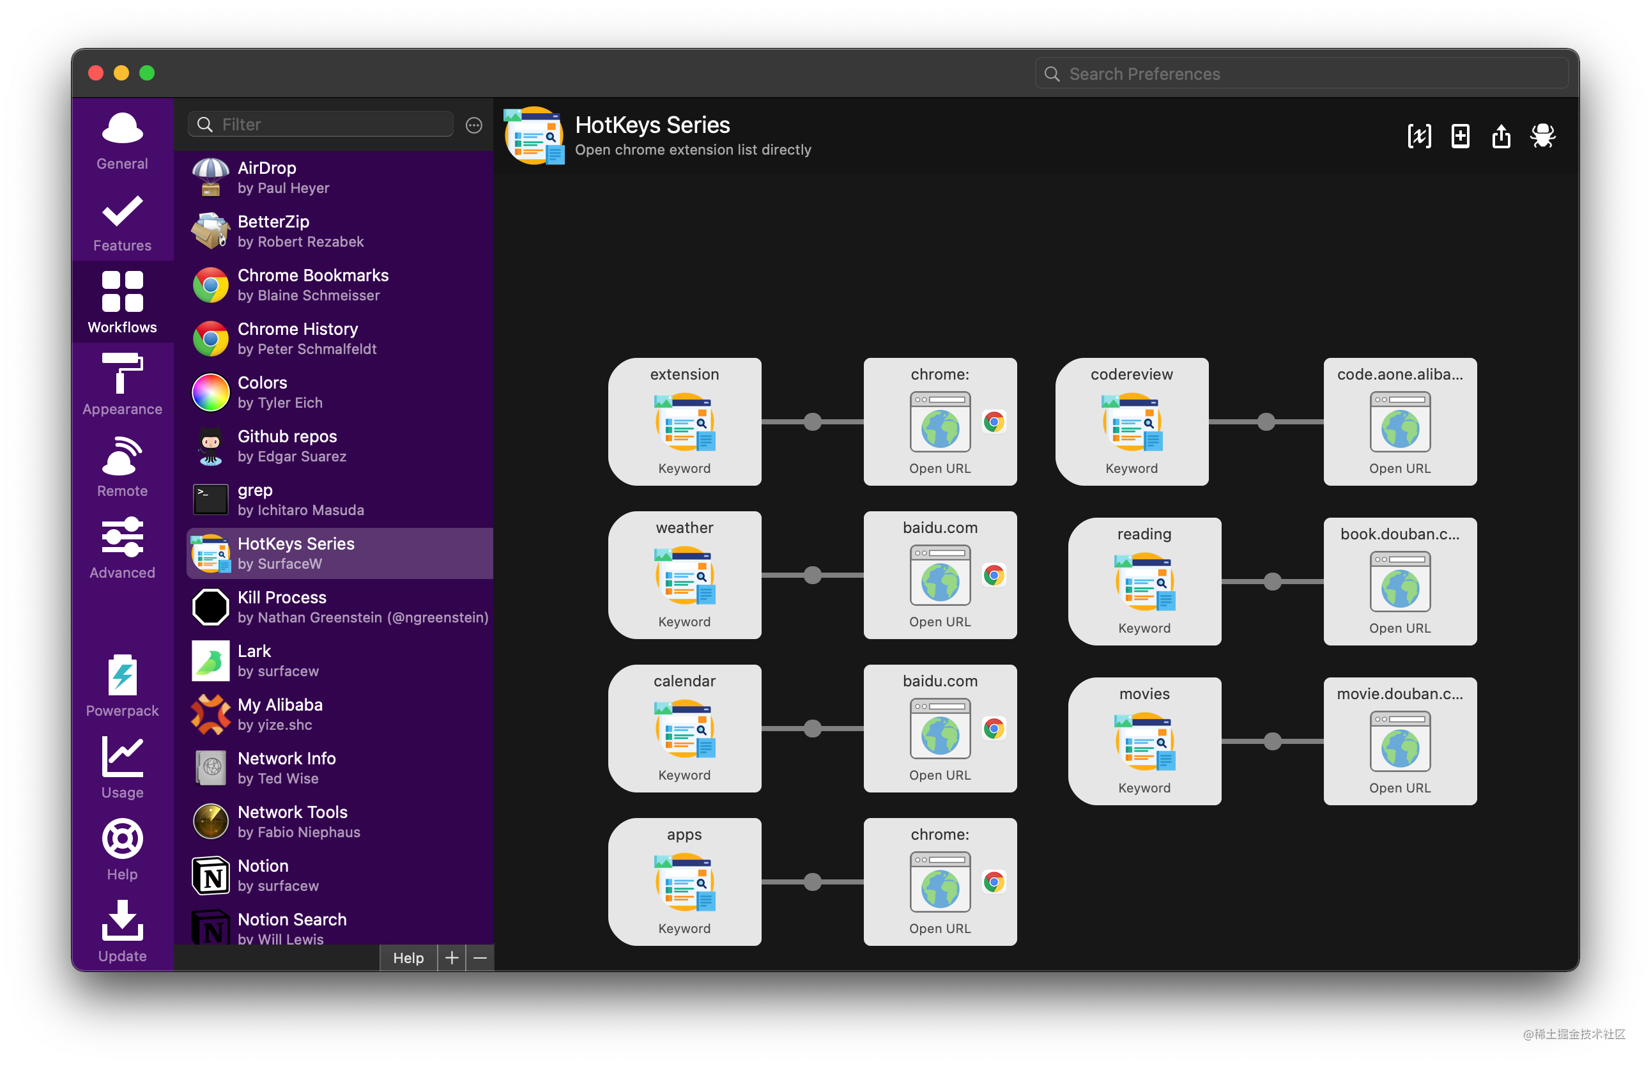The width and height of the screenshot is (1651, 1066).
Task: Open the Advanced settings tab
Action: tap(122, 548)
